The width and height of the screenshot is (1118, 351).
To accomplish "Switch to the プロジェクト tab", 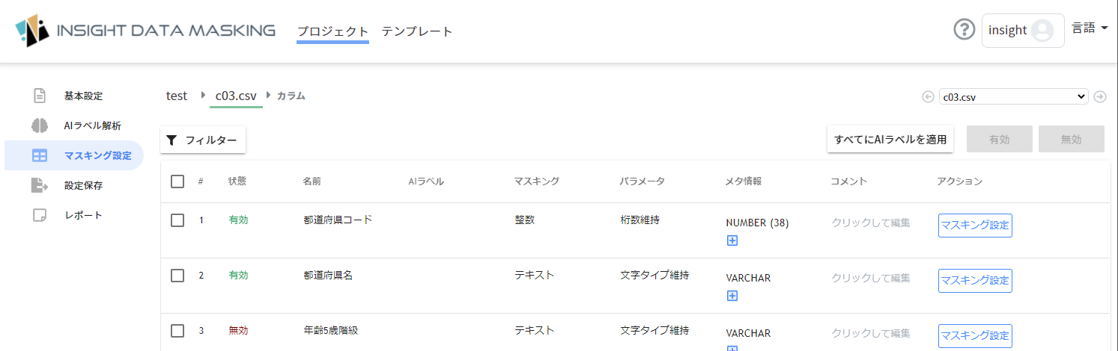I will [x=332, y=31].
